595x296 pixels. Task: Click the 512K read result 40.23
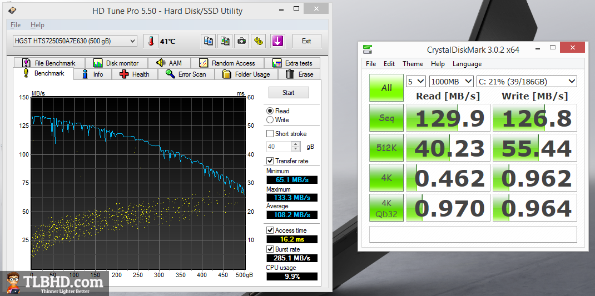tap(448, 148)
